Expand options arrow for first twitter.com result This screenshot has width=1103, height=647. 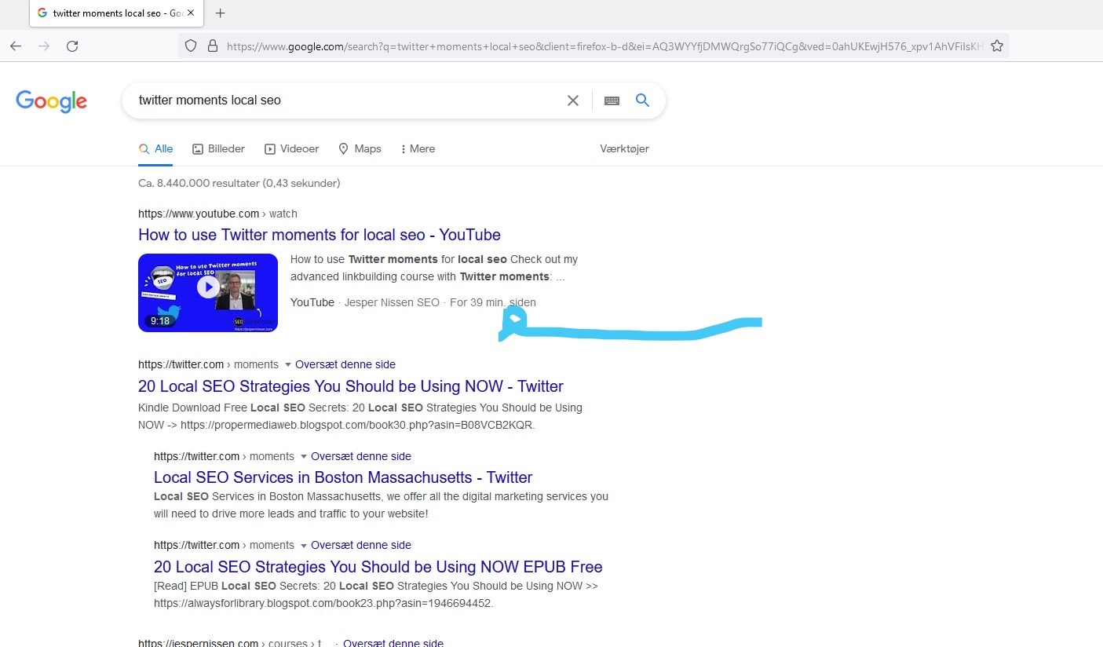[288, 364]
